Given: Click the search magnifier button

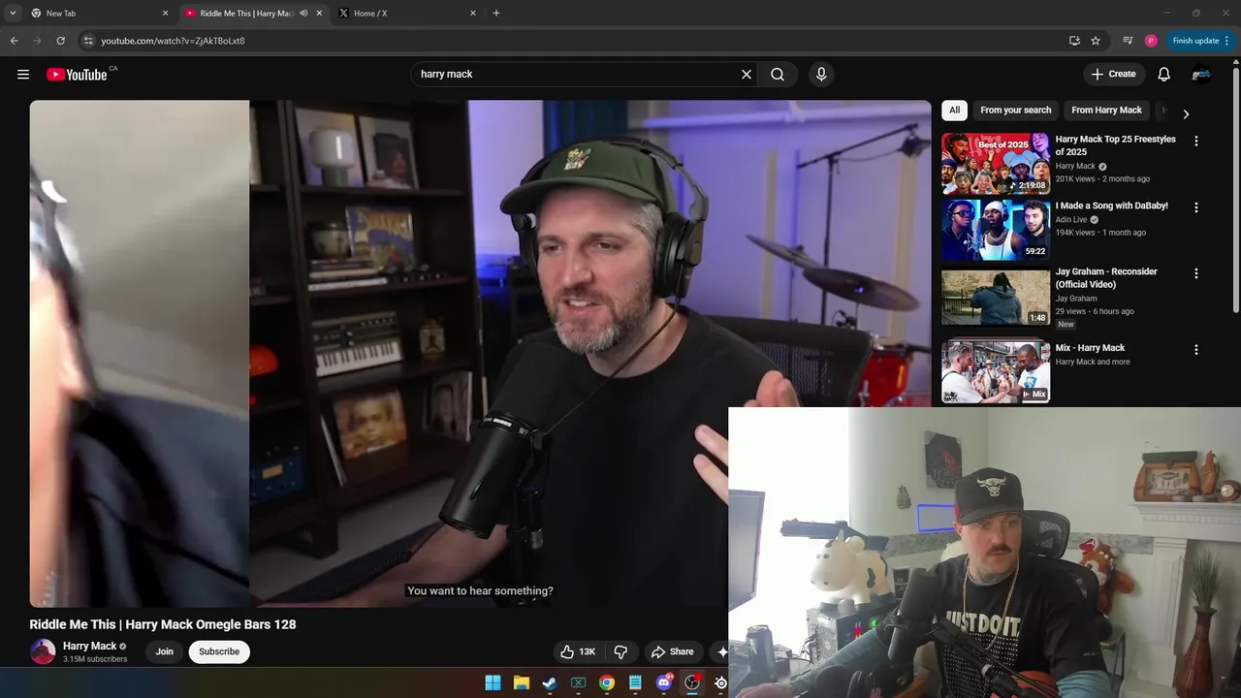Looking at the screenshot, I should pos(778,75).
